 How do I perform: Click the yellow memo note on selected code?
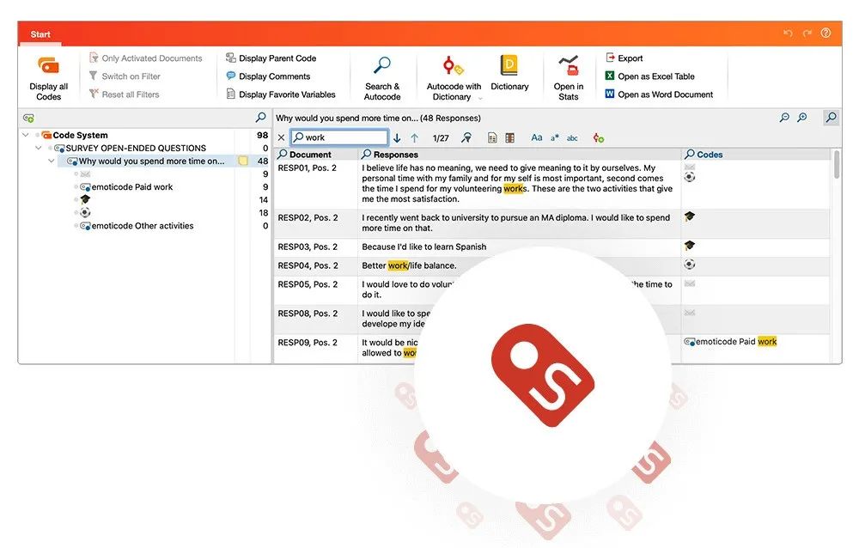[x=243, y=161]
